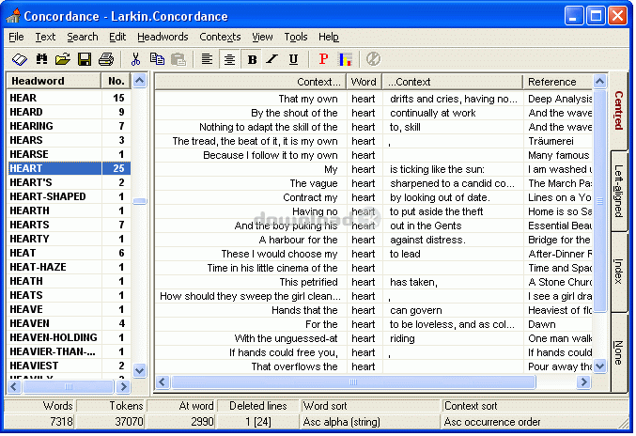
Task: Click the copy icon in toolbar
Action: [157, 59]
